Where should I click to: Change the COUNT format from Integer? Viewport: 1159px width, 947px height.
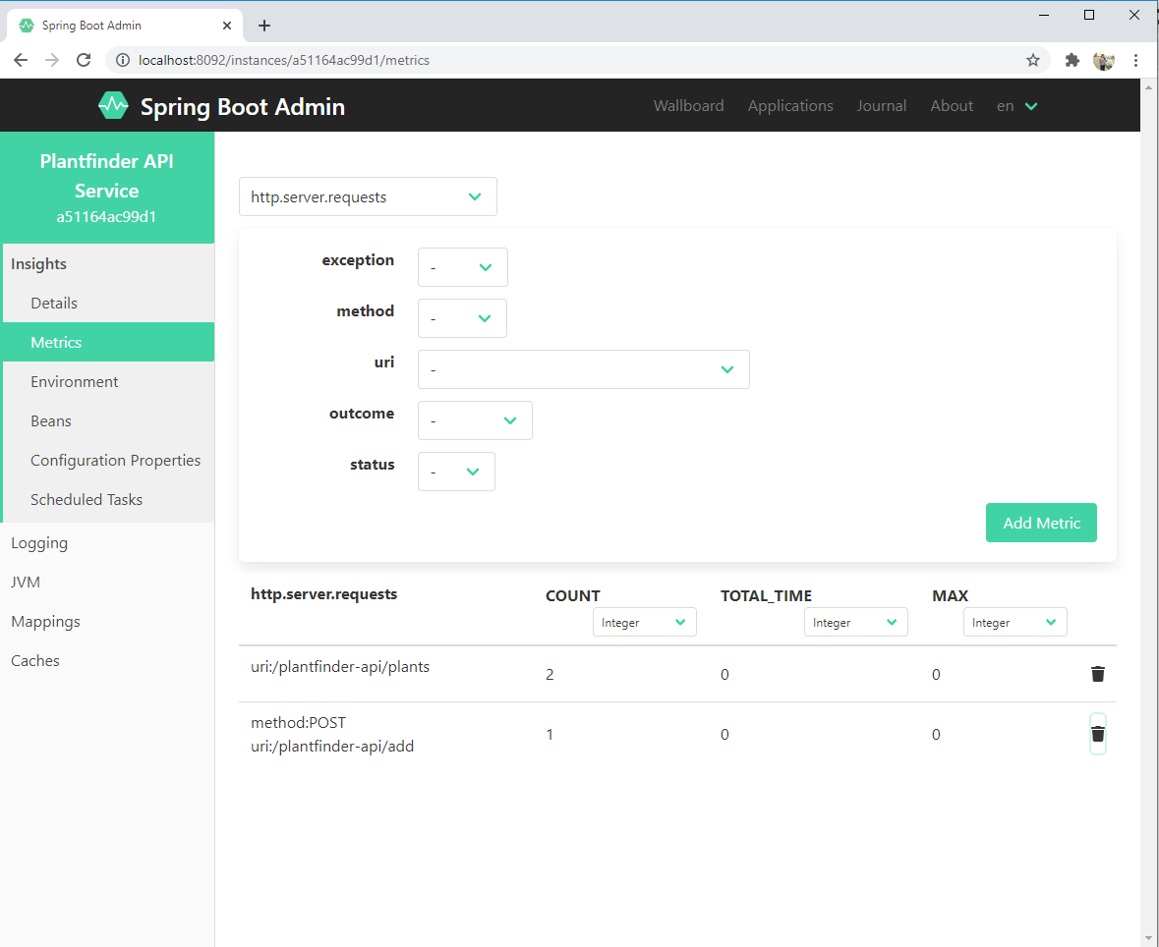(x=644, y=622)
